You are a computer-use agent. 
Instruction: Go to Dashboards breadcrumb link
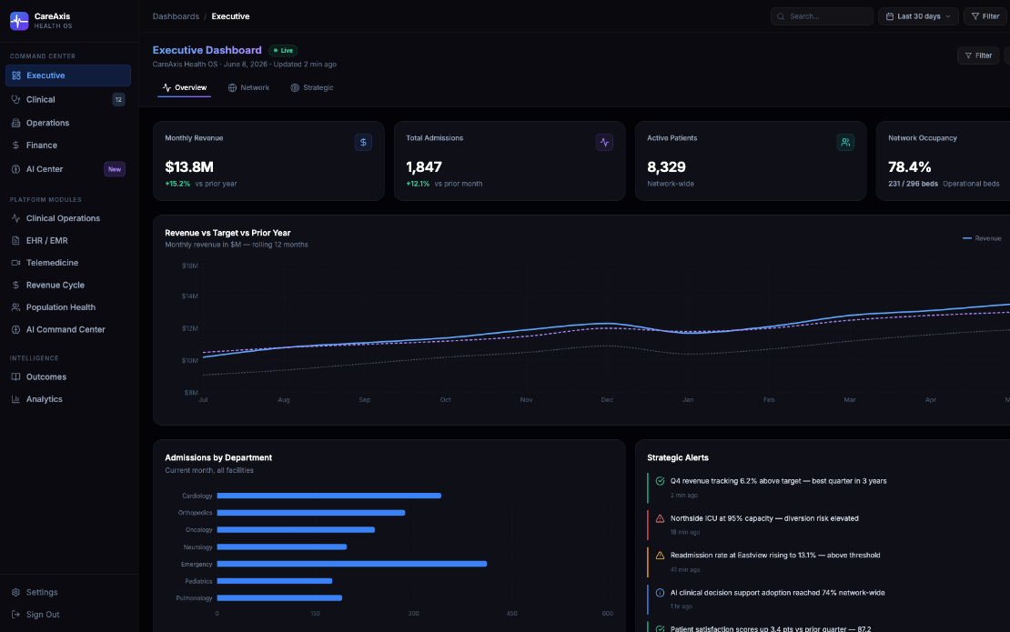(176, 16)
